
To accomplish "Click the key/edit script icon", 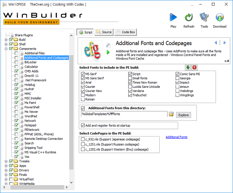I will (108, 45).
